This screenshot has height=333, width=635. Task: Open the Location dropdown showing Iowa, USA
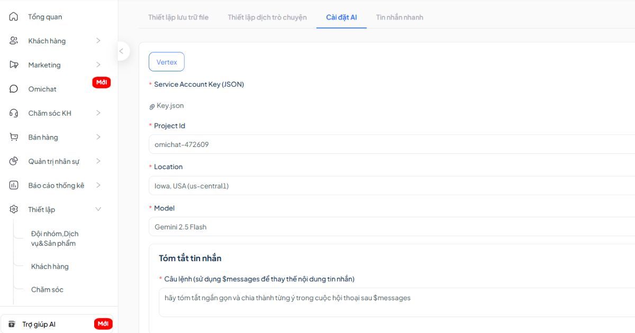tap(392, 186)
